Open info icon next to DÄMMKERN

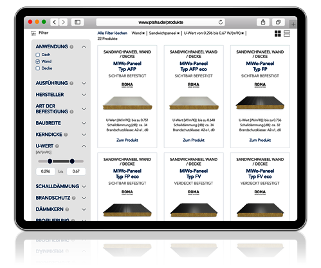click(67, 209)
